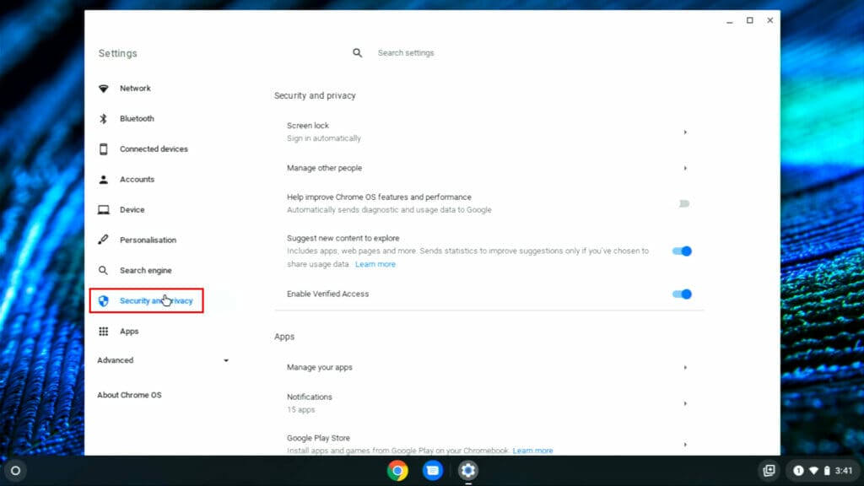Click the Apps grid icon in sidebar
The height and width of the screenshot is (486, 864).
click(103, 331)
